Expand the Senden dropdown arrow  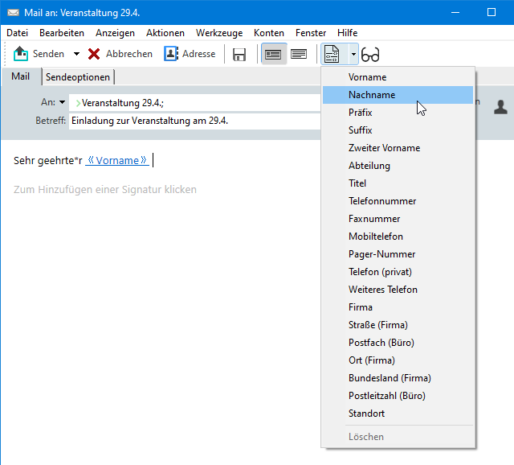tap(76, 55)
